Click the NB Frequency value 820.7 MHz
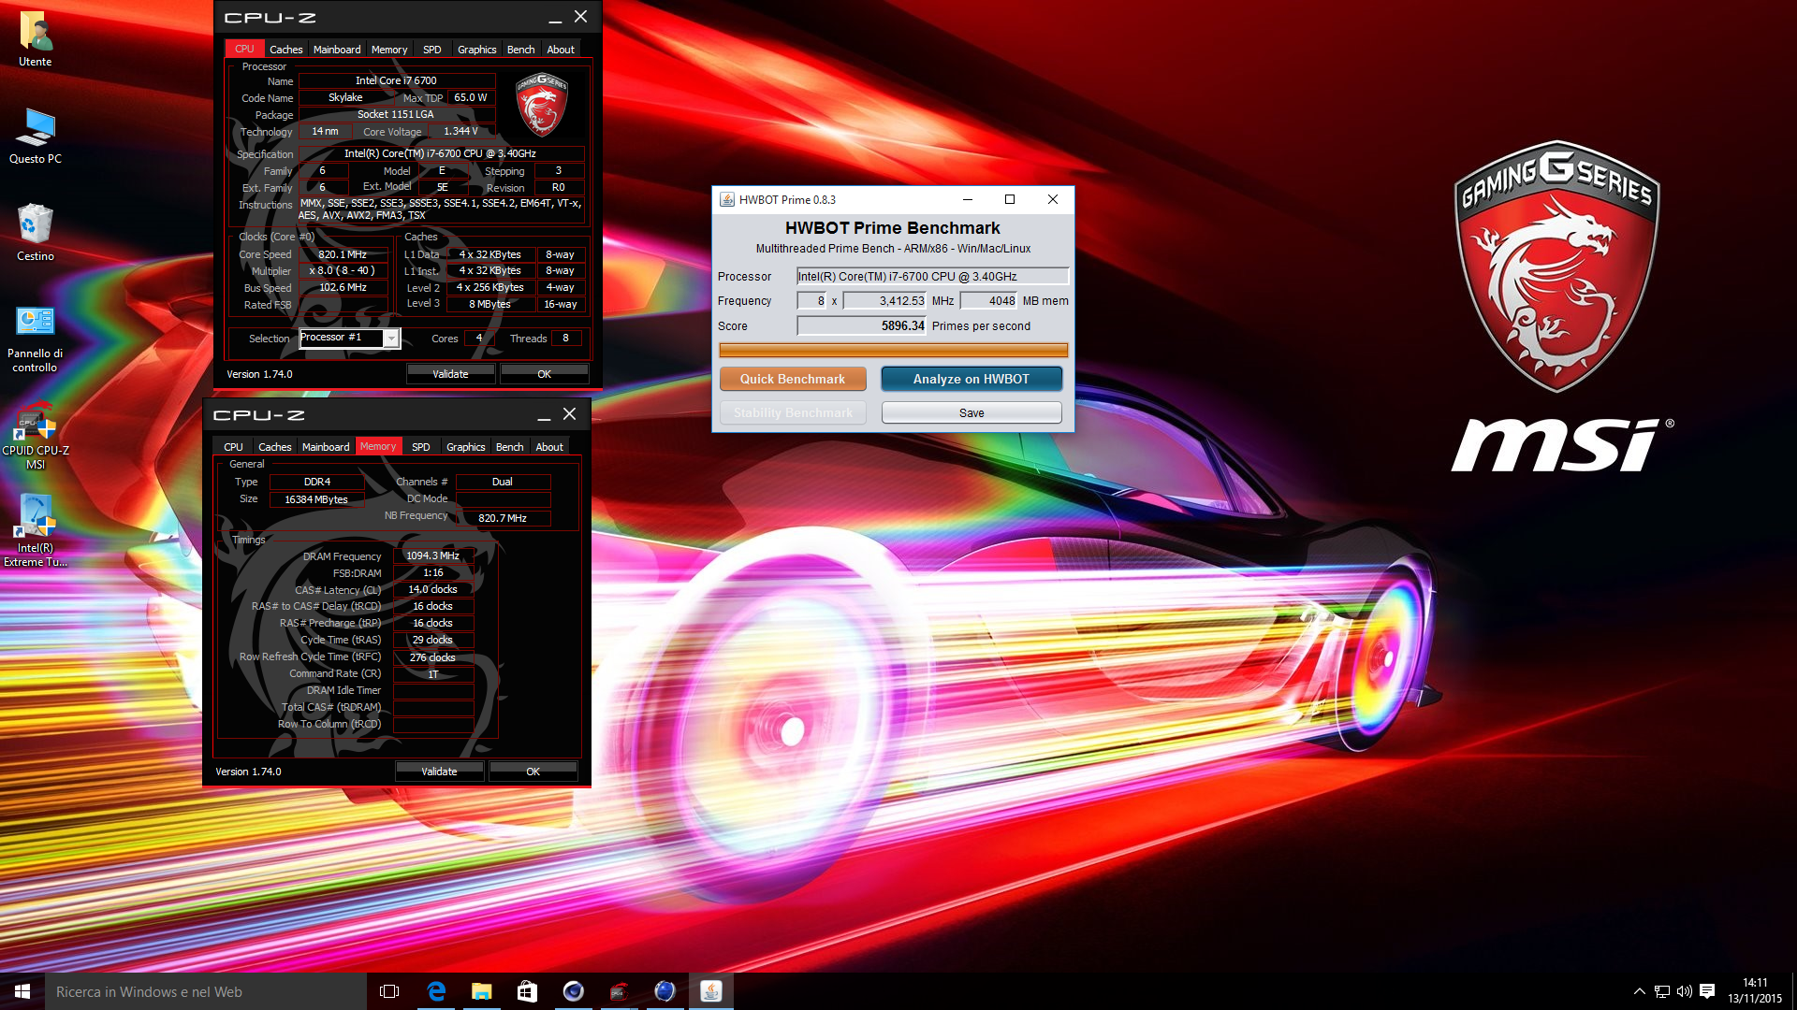1797x1010 pixels. pos(503,518)
